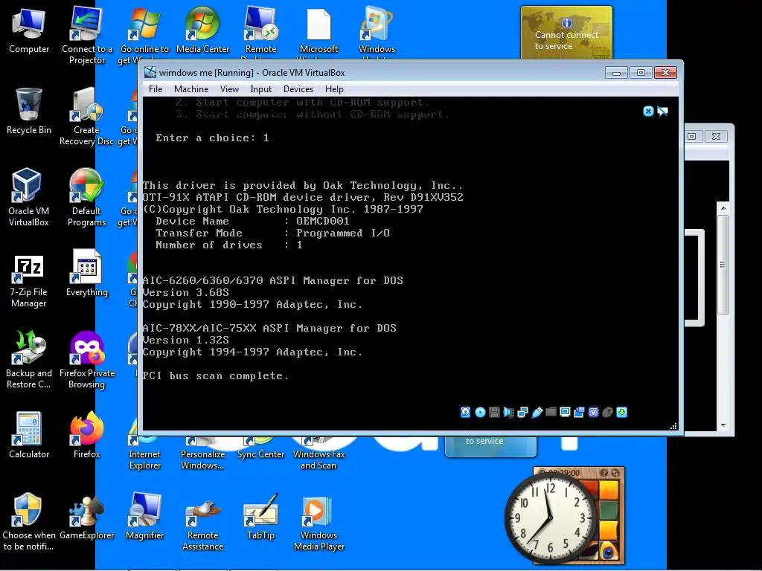Select the Microsoft document file icon
The height and width of the screenshot is (571, 762).
(318, 31)
